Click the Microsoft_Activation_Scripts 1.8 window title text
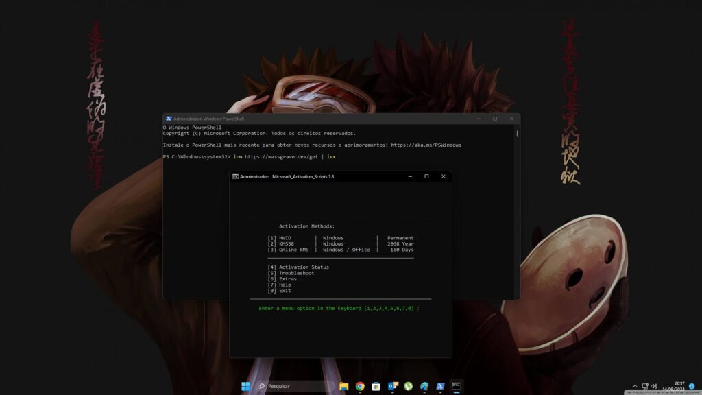This screenshot has width=702, height=395. click(x=303, y=176)
